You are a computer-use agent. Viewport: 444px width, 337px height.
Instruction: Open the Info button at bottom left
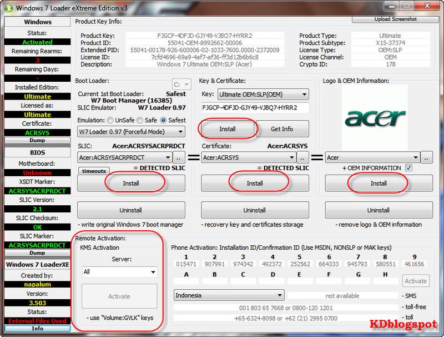37,329
